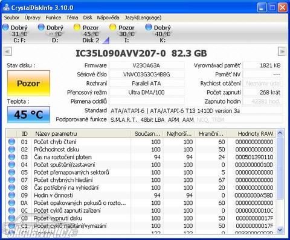290x240 pixels.
Task: Click the ID column header
Action: tap(24, 134)
